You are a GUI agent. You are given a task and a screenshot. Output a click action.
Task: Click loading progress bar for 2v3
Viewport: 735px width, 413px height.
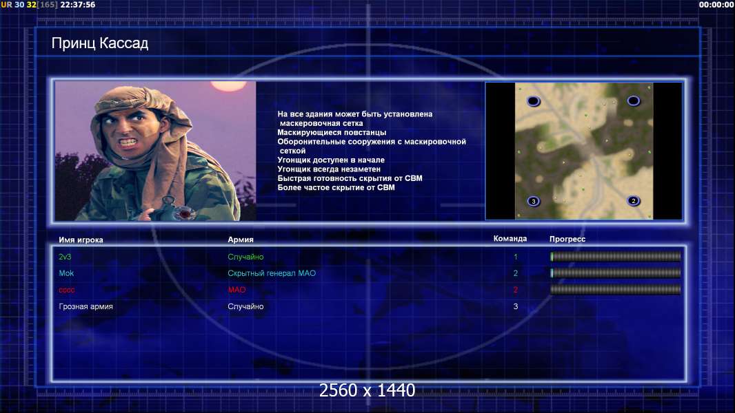(616, 256)
